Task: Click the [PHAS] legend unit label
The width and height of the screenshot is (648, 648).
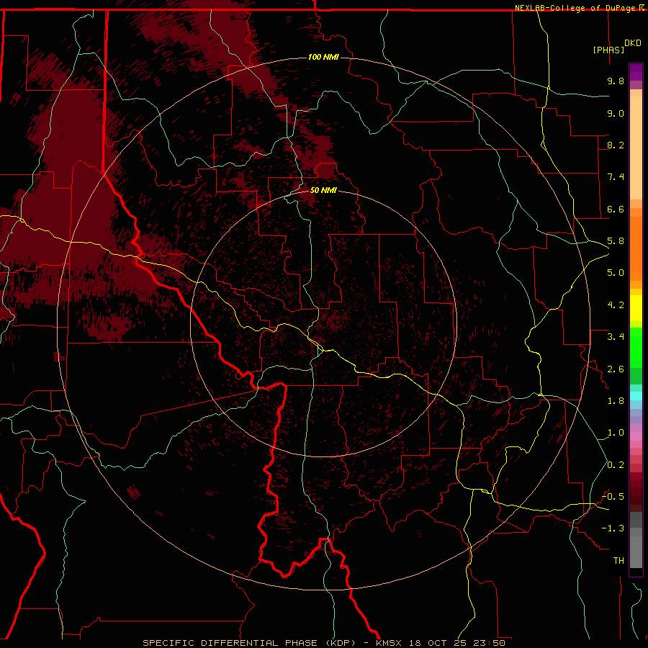Action: 608,50
